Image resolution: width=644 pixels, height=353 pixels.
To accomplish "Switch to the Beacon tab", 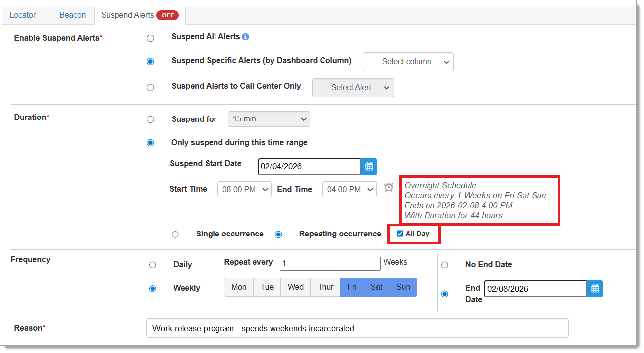I will [73, 15].
